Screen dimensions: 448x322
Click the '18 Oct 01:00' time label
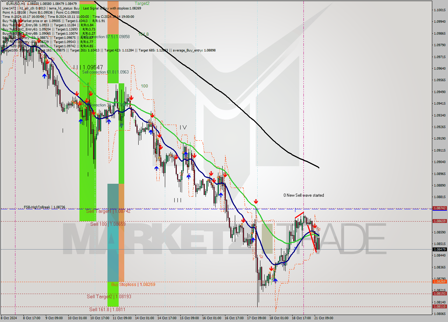point(279,318)
